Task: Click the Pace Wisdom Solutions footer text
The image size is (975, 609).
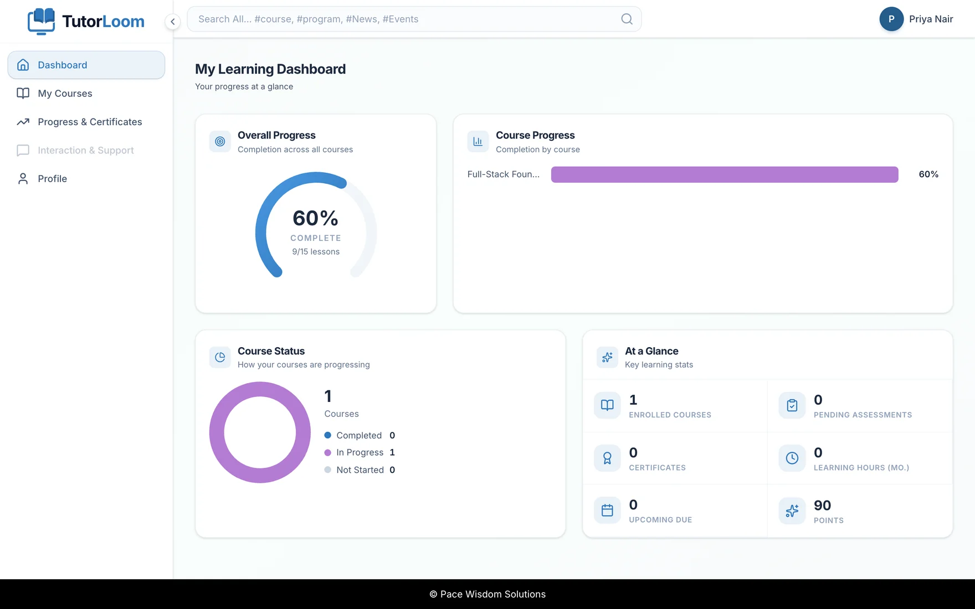Action: (487, 594)
